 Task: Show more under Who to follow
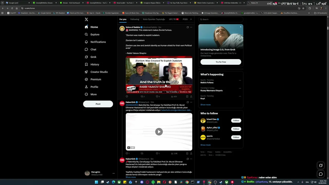(x=205, y=145)
